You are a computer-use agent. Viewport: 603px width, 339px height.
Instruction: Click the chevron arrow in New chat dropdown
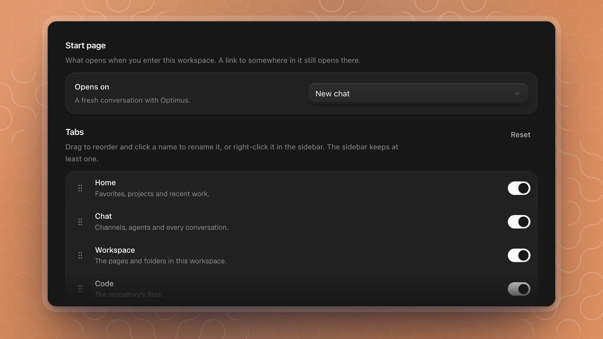pyautogui.click(x=517, y=94)
